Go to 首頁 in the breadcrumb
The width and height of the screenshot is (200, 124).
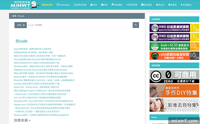pos(14,16)
